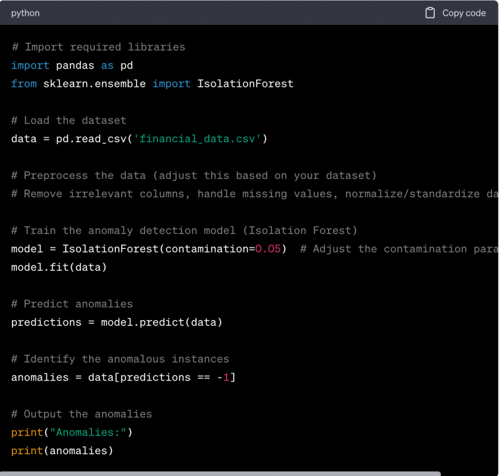Screen dimensions: 499x476
Task: Click the 0.05 contamination value
Action: (x=268, y=249)
